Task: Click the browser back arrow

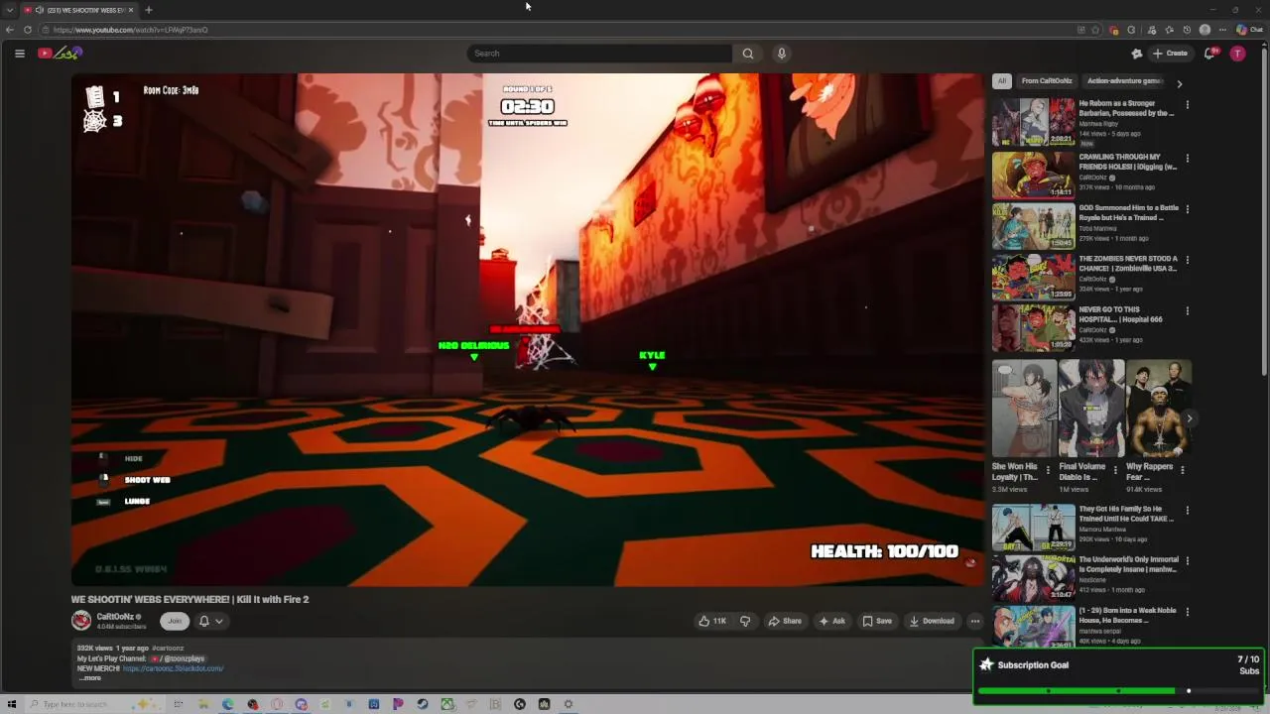Action: [10, 30]
